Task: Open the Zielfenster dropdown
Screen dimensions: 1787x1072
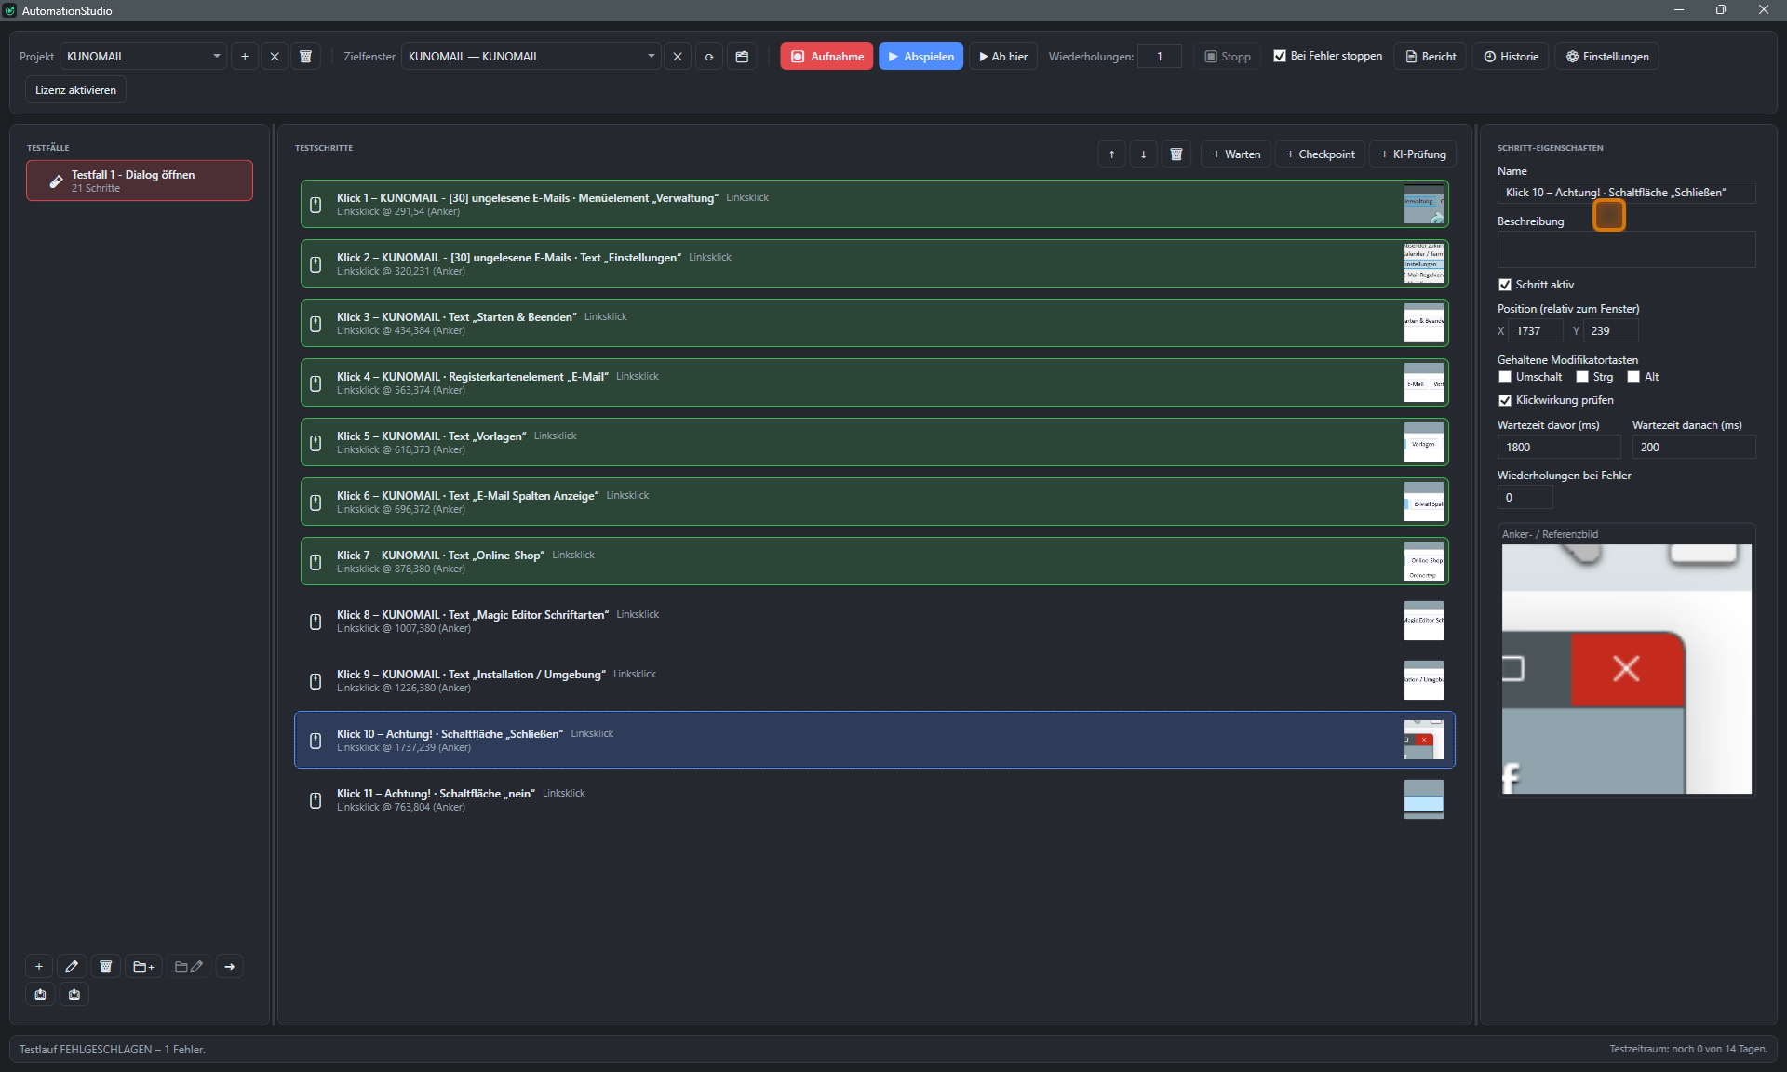Action: point(531,57)
